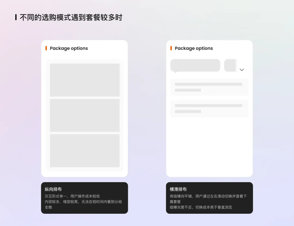Open the 纵向排布 caption panel
Screen dimensions: 294x226
coord(84,197)
